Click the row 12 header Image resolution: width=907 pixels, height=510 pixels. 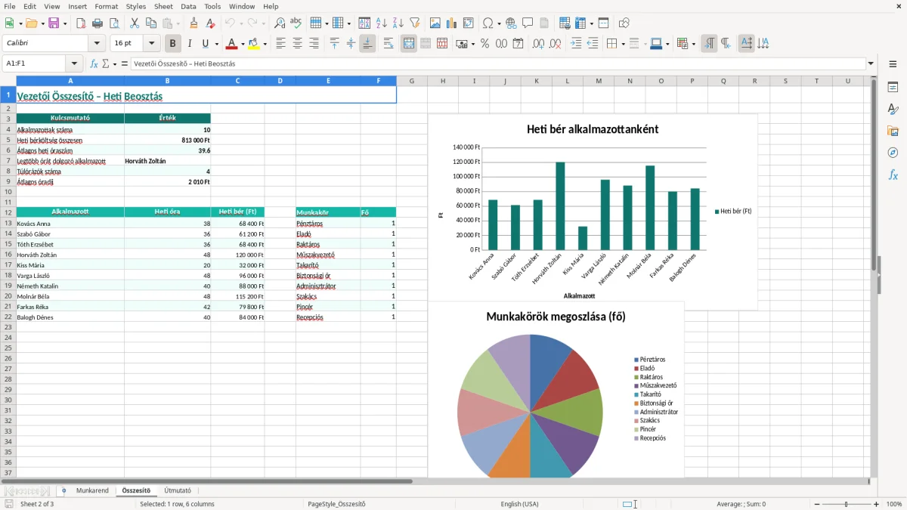(8, 212)
